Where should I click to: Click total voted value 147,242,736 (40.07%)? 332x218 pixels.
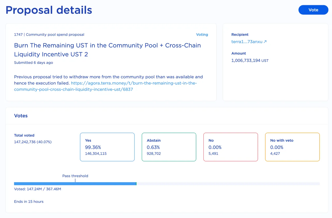pyautogui.click(x=33, y=142)
